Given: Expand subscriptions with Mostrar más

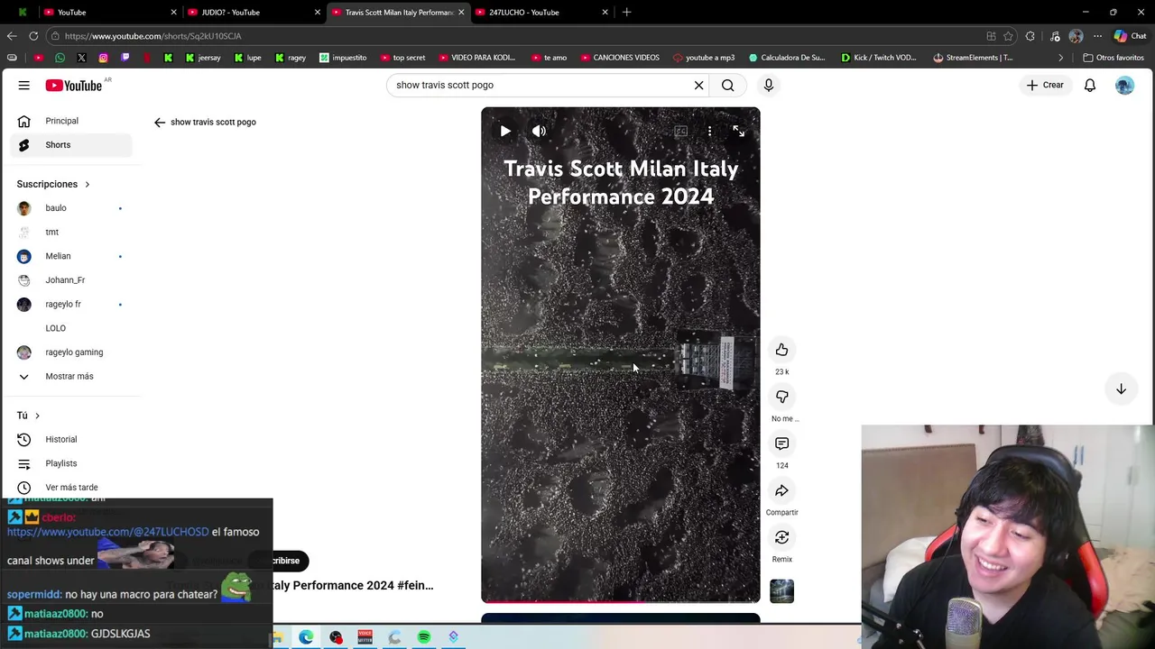Looking at the screenshot, I should (x=70, y=376).
